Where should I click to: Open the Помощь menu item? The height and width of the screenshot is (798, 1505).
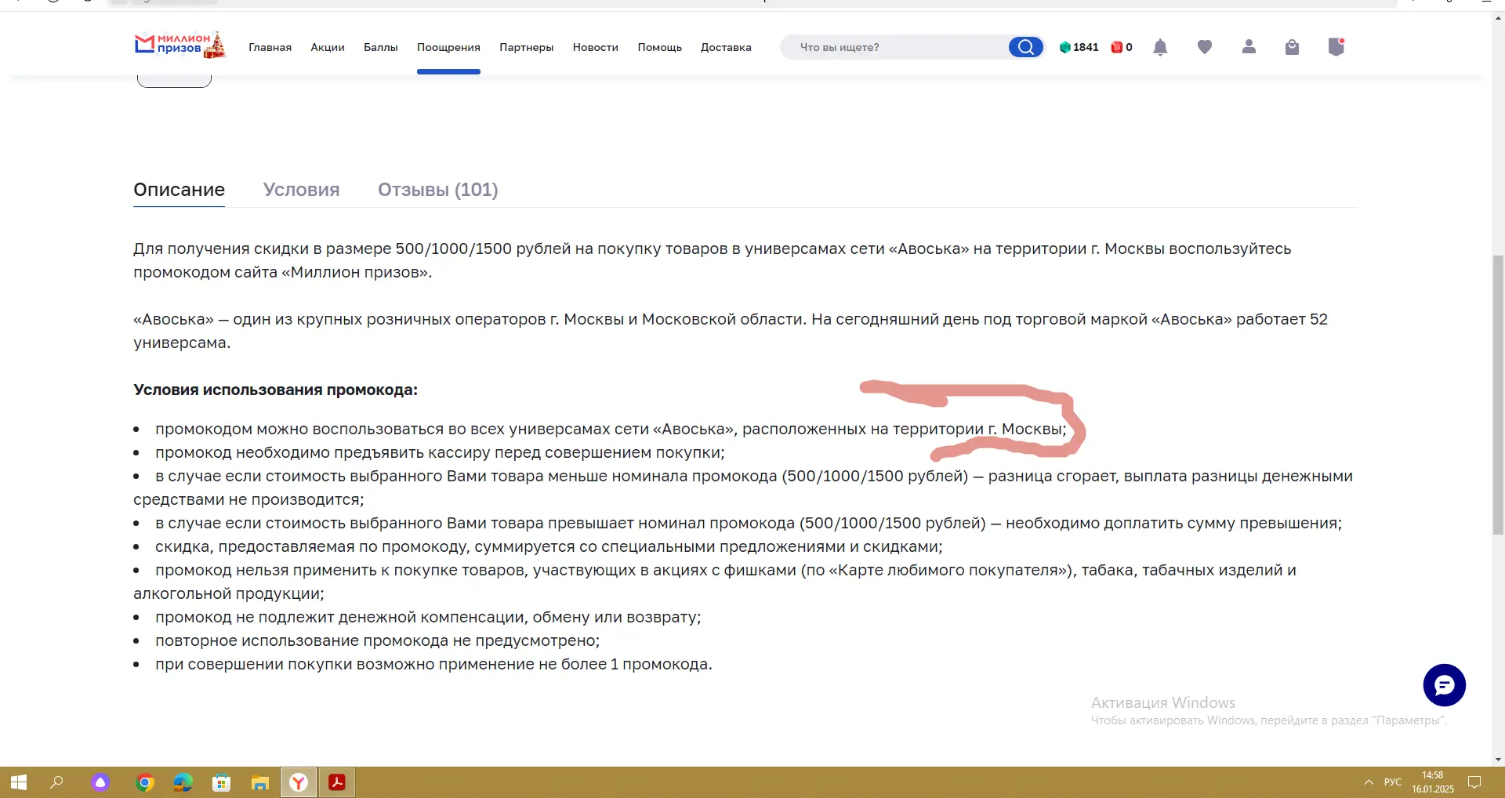point(660,47)
